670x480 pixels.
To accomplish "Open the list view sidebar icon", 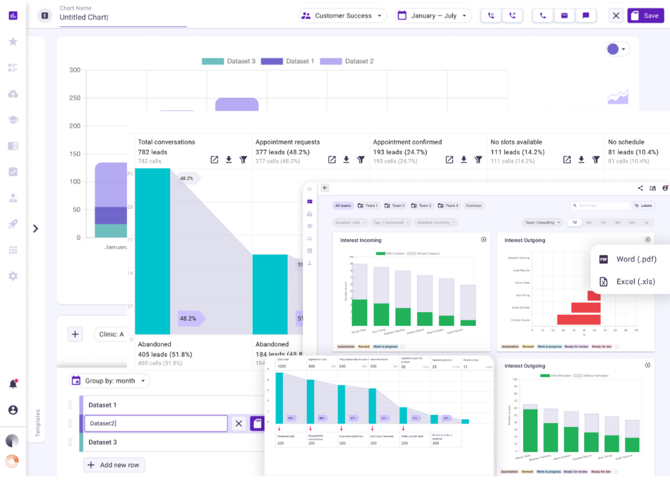I will tap(13, 68).
